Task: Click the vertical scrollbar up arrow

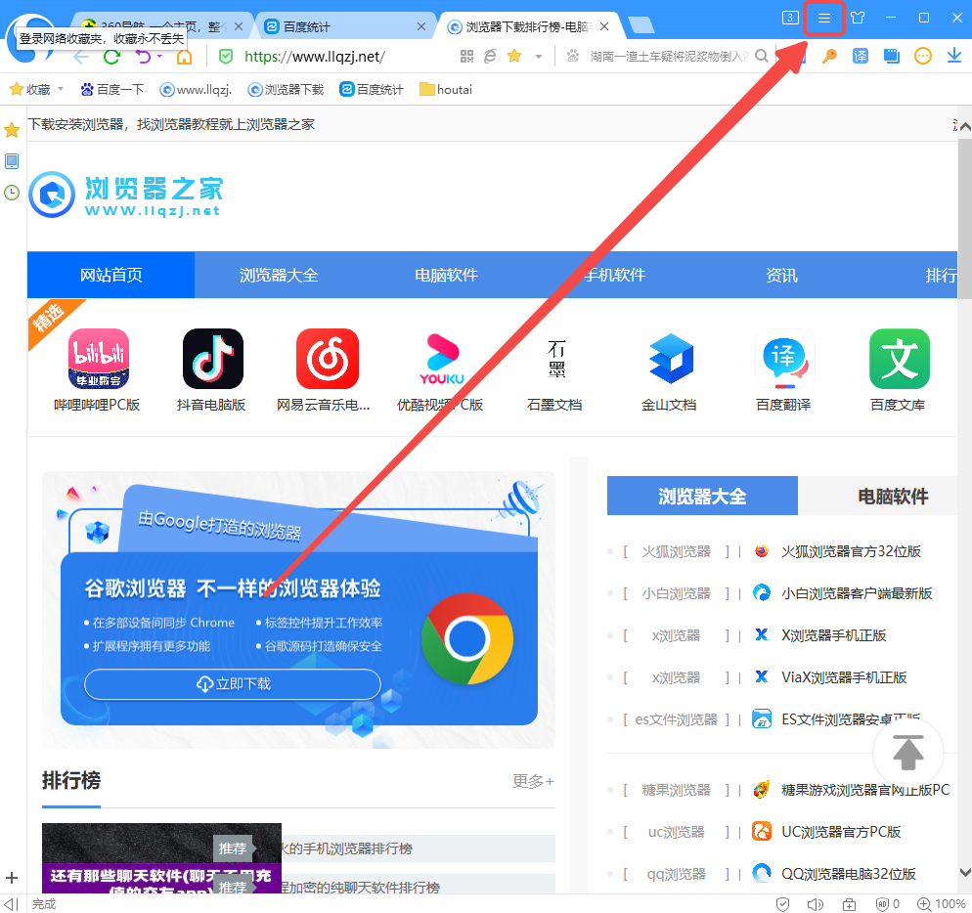Action: (x=964, y=126)
